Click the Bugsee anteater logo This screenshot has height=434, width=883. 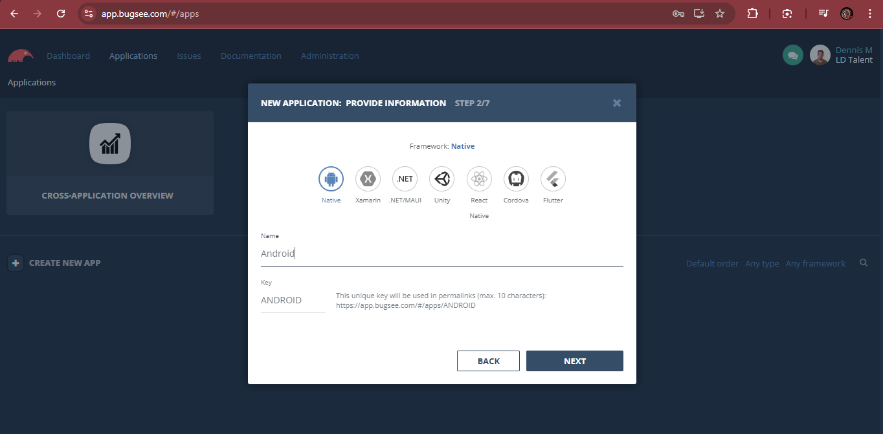coord(20,56)
